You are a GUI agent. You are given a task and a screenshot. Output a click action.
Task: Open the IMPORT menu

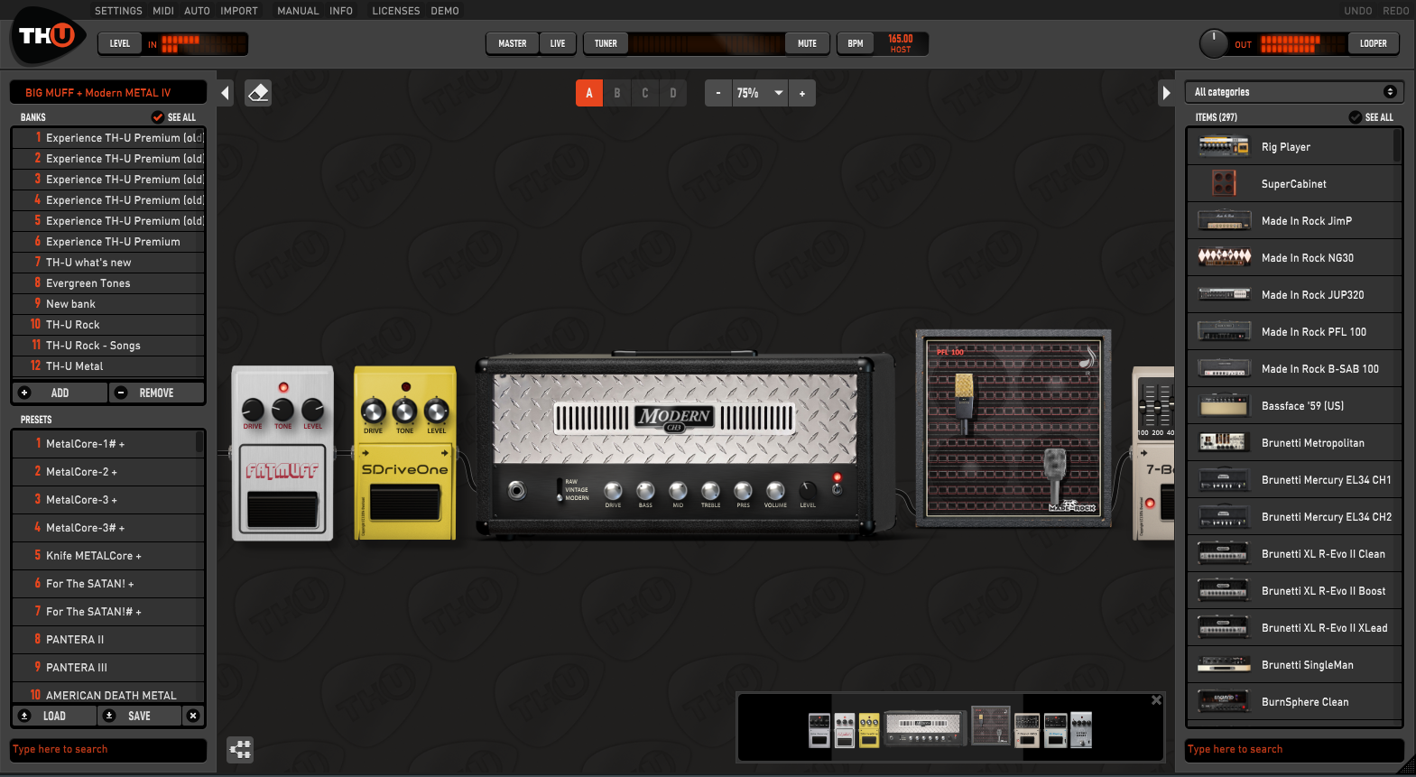(239, 11)
